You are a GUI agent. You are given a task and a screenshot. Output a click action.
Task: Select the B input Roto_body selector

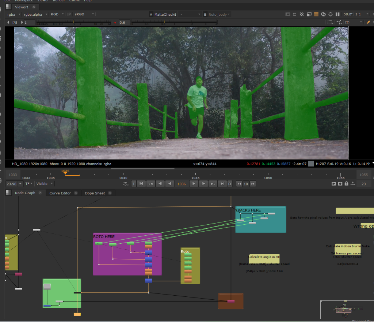click(217, 15)
